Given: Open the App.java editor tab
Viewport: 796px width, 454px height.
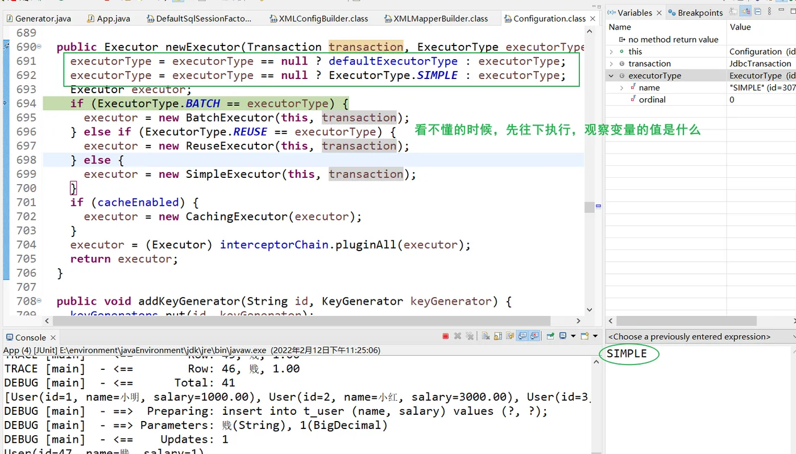Looking at the screenshot, I should 108,19.
